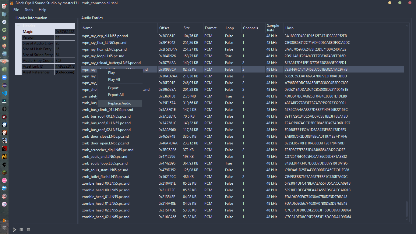Sort by the Channels column header
416x234 pixels.
pyautogui.click(x=253, y=28)
